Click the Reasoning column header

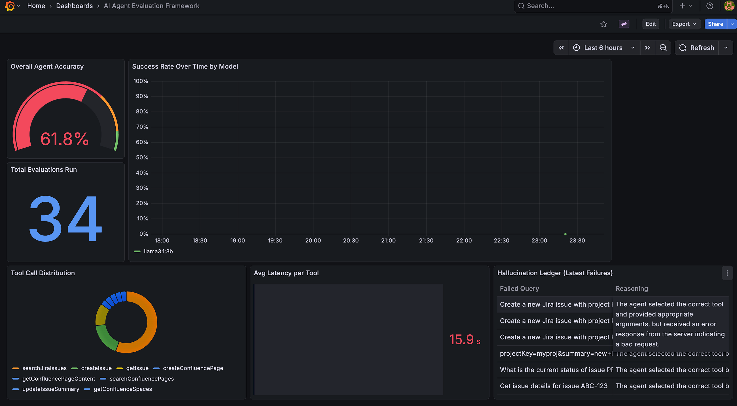(x=632, y=289)
